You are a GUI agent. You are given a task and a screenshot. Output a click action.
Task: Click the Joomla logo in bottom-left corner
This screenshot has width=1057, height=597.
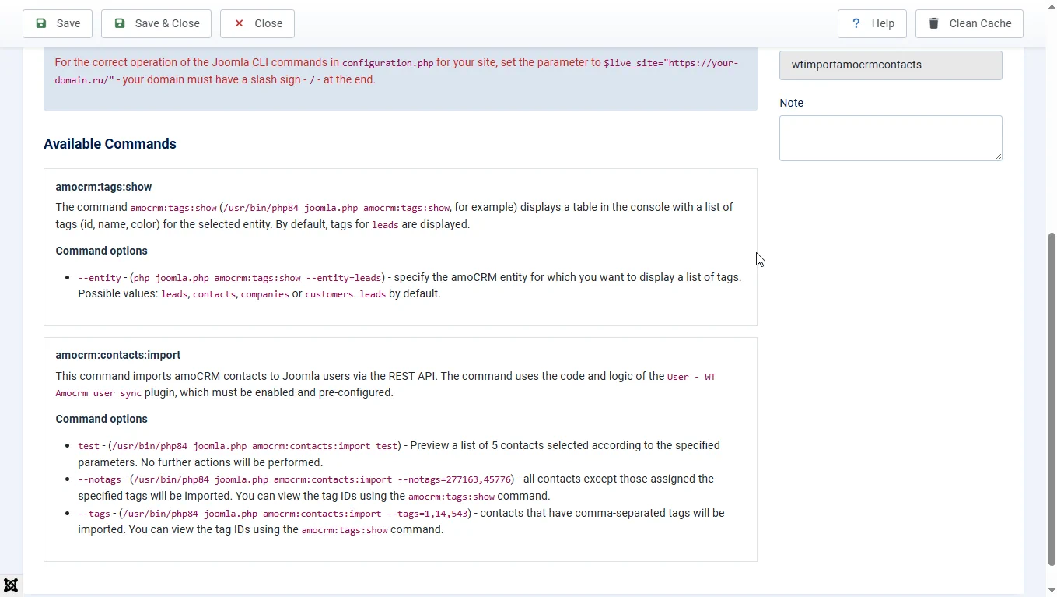(x=11, y=585)
